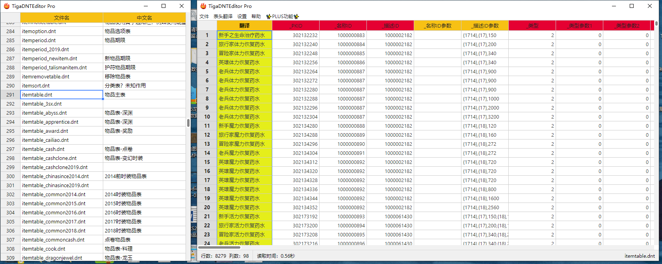
Task: Select the itemperiod_2019.dnt file cell
Action: (61, 49)
